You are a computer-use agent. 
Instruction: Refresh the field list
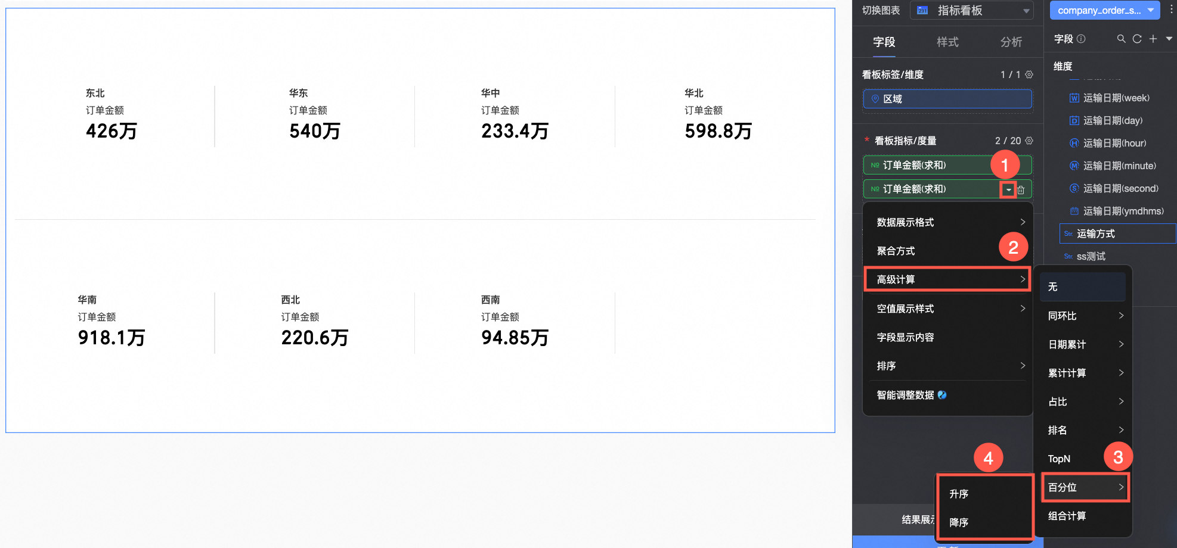[1137, 39]
